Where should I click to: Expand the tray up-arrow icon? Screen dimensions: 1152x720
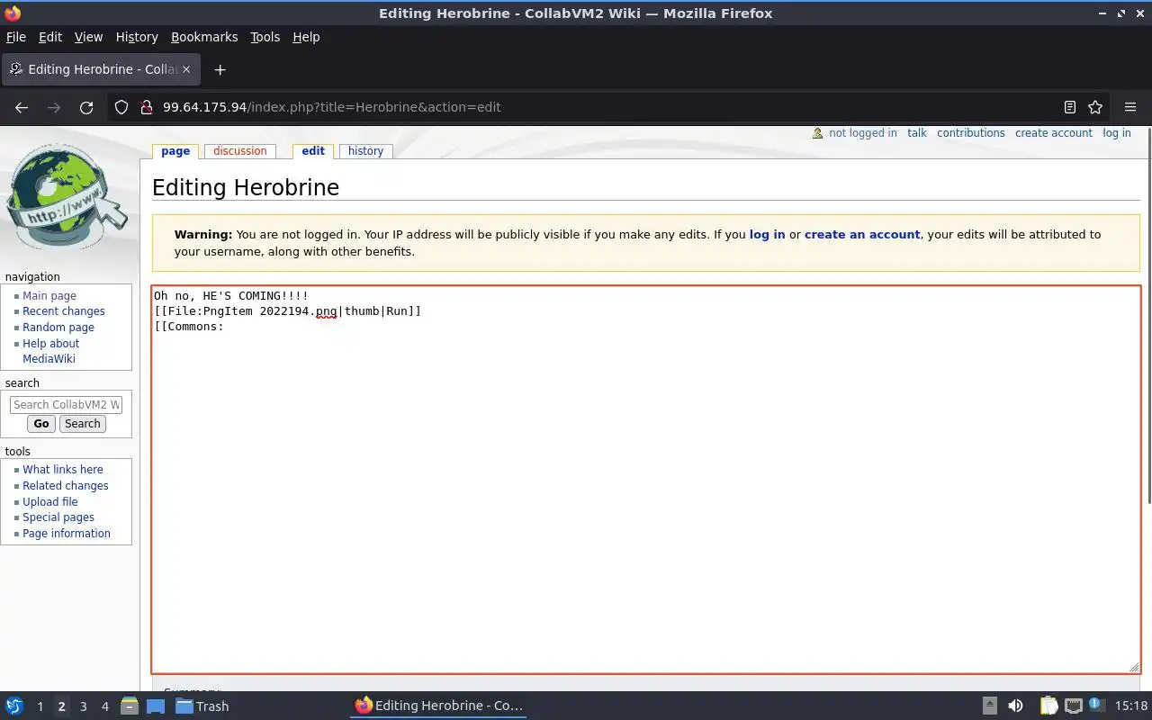[x=989, y=706]
